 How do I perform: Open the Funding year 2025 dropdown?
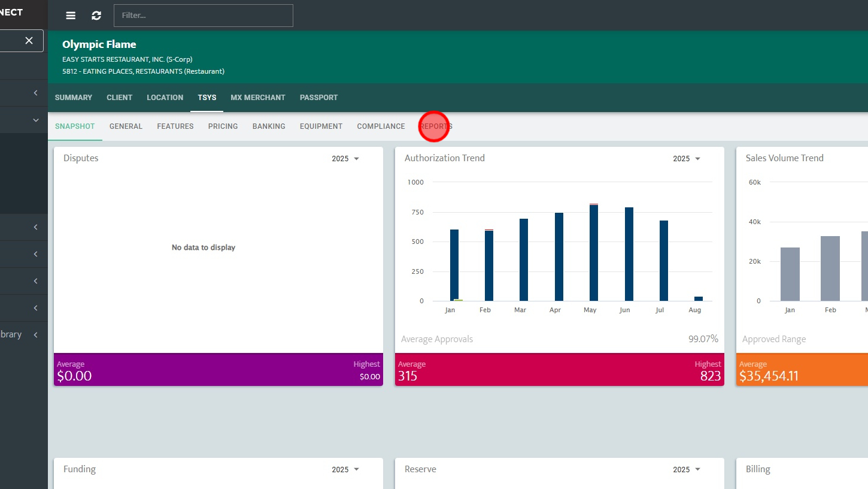[x=345, y=470]
